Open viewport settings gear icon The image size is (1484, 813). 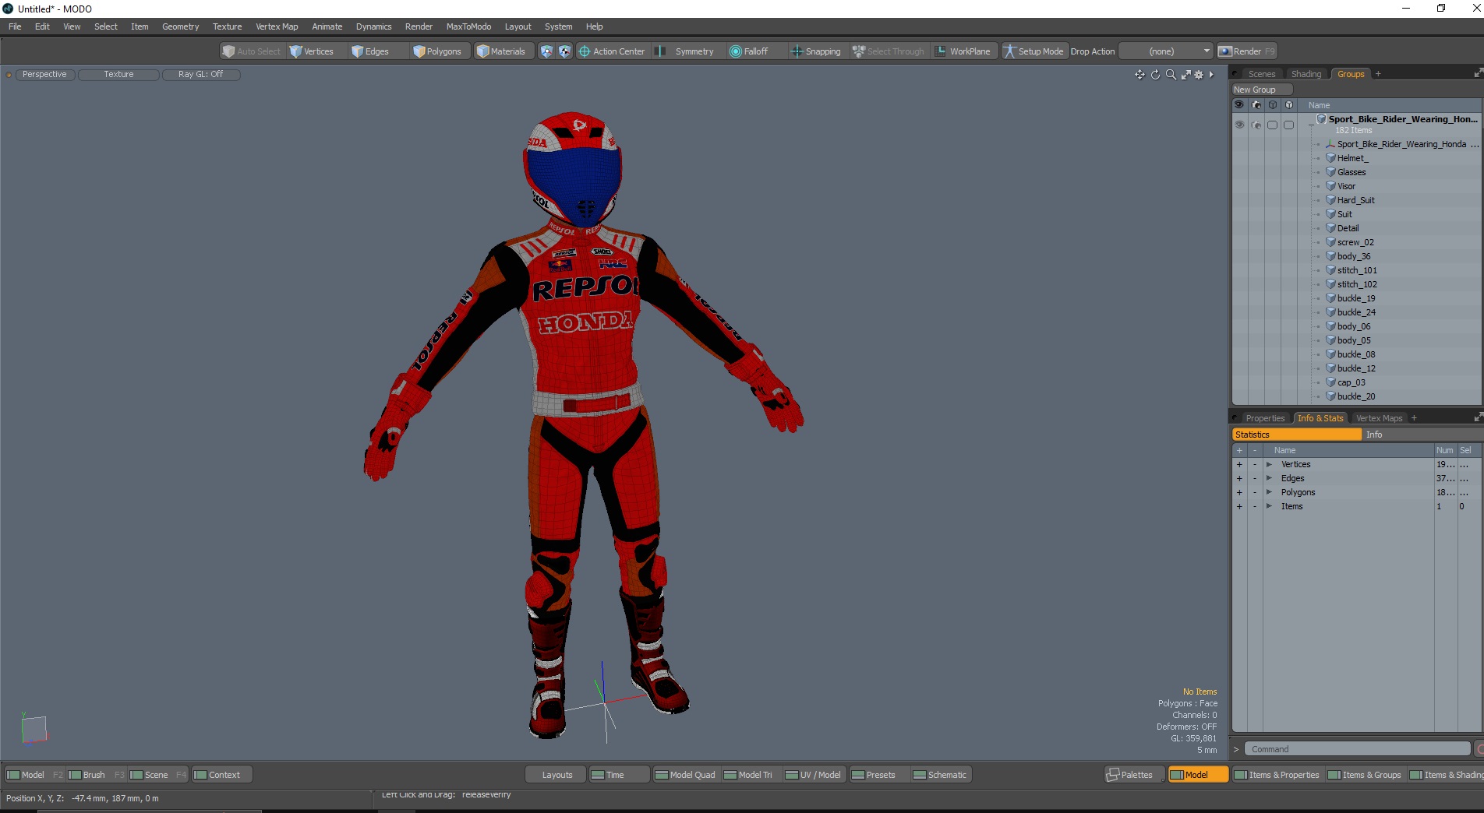click(x=1199, y=75)
